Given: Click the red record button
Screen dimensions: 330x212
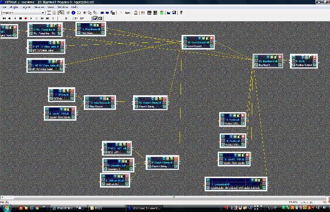Looking at the screenshot, I should click(x=25, y=18).
